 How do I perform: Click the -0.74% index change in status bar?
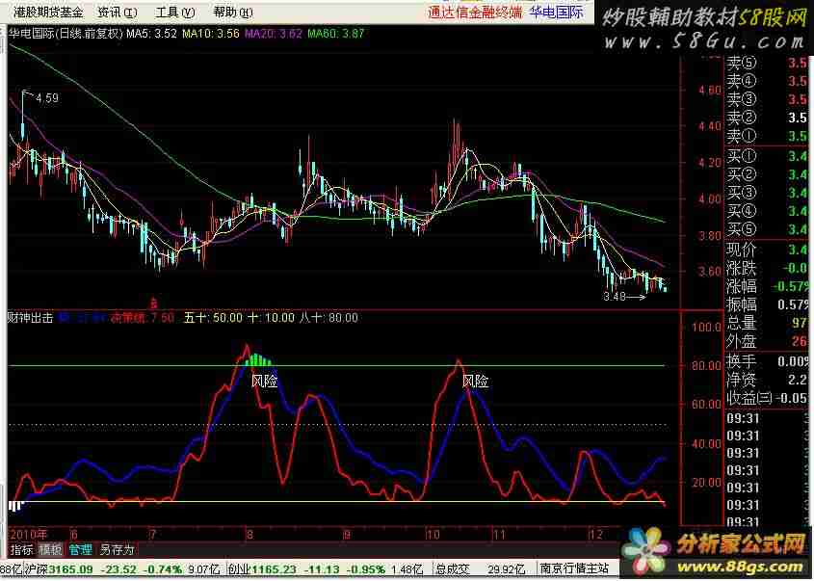tap(163, 569)
